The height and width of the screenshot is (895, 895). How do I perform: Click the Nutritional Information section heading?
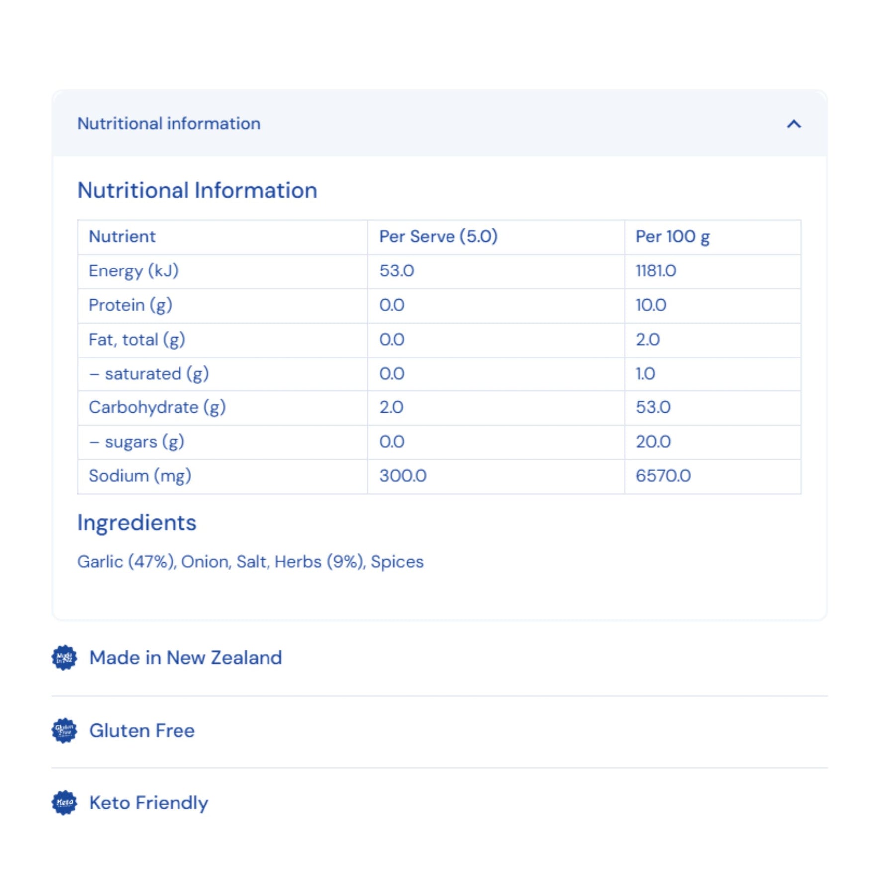coord(197,190)
